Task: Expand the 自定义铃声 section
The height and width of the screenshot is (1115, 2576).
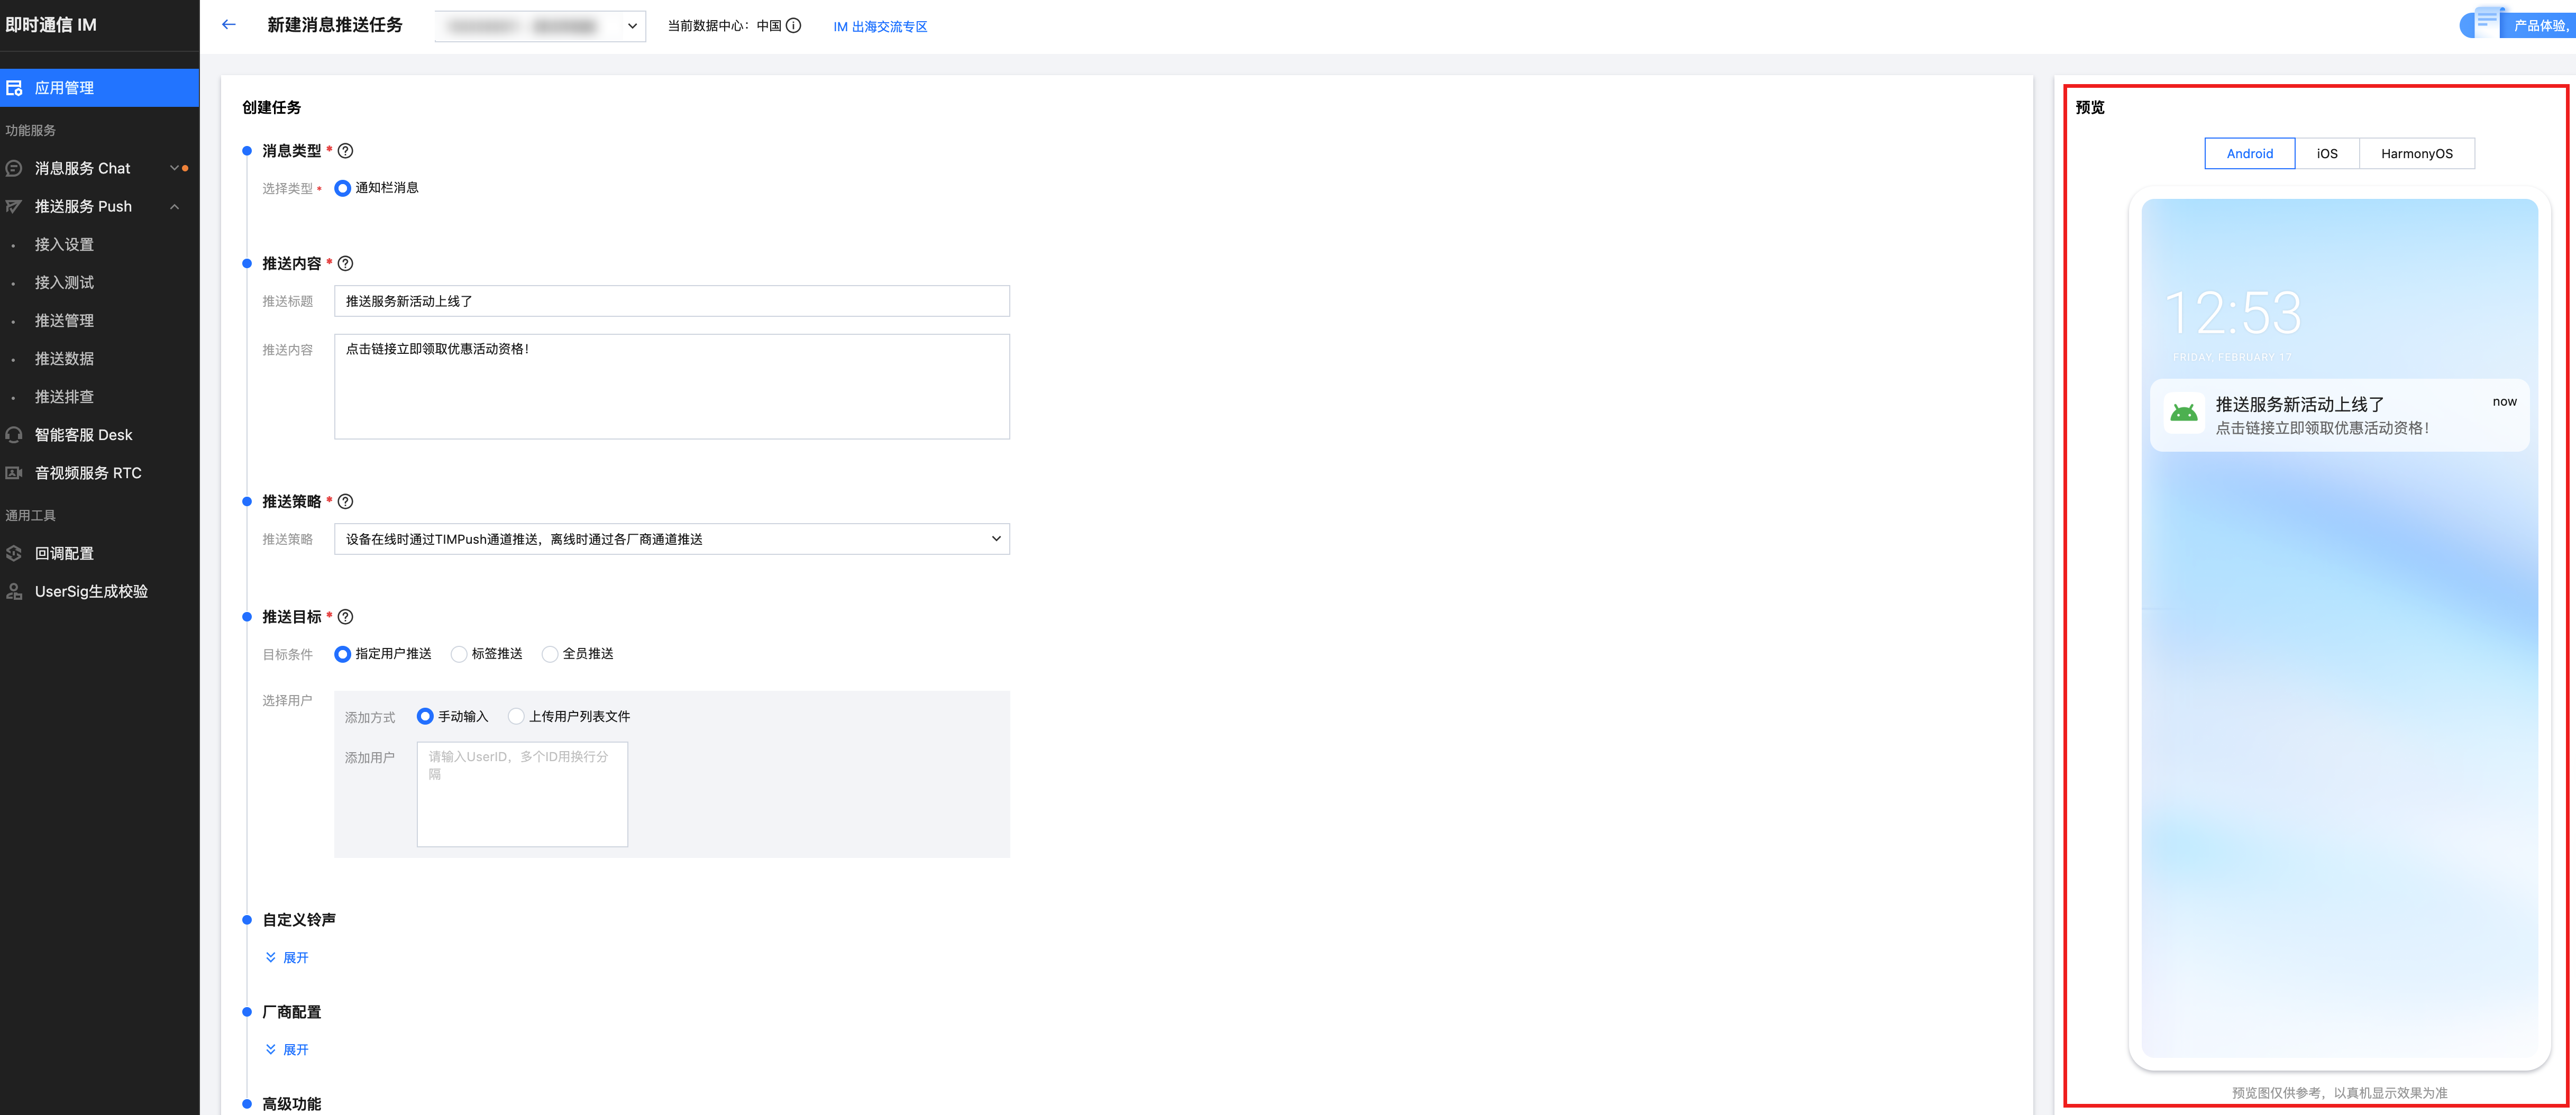Action: coord(287,958)
